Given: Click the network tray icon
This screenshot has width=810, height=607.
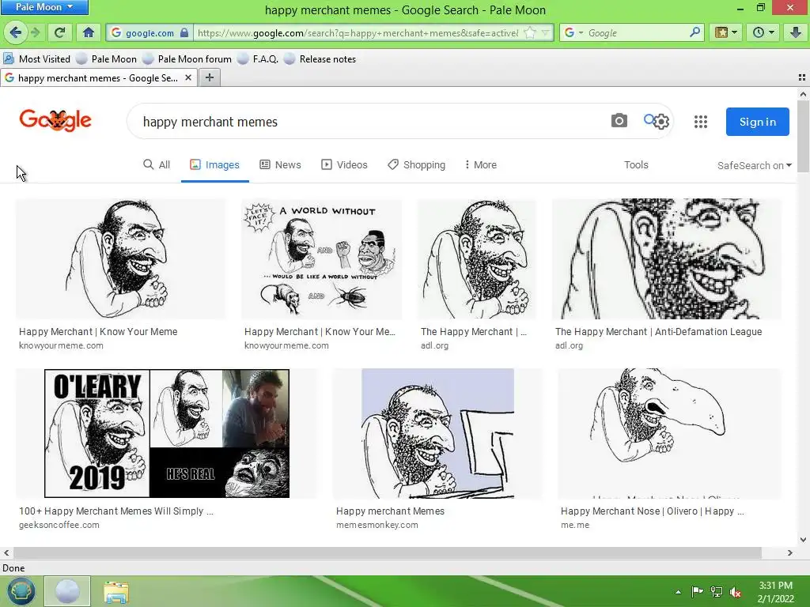Looking at the screenshot, I should (x=716, y=592).
